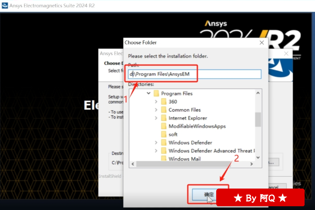Screen dimensions: 315x210
Task: Expand the Windows Defender folder chevron
Action: (x=156, y=143)
